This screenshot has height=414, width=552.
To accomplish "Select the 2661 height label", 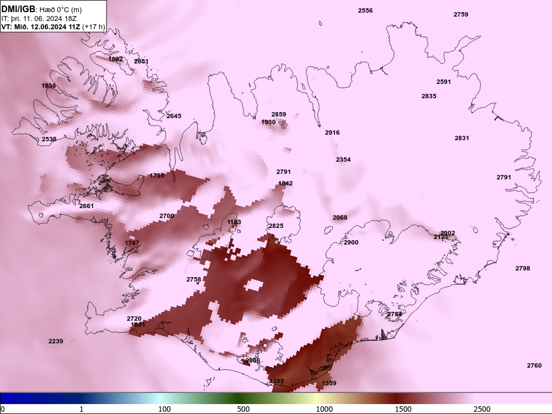I will [87, 206].
